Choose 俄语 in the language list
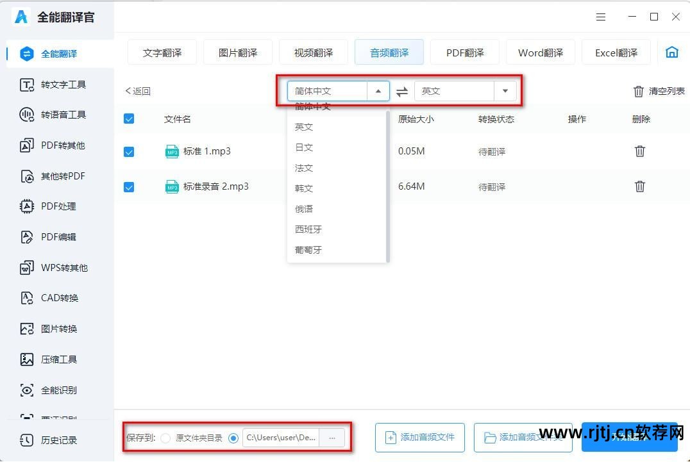This screenshot has height=462, width=690. [336, 209]
